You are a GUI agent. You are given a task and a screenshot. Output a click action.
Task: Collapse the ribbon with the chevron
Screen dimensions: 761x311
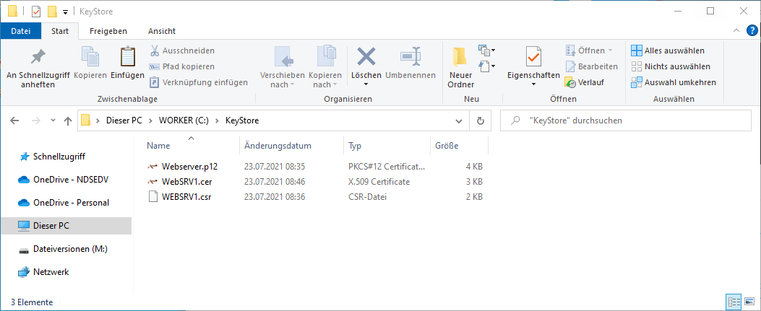pyautogui.click(x=737, y=31)
